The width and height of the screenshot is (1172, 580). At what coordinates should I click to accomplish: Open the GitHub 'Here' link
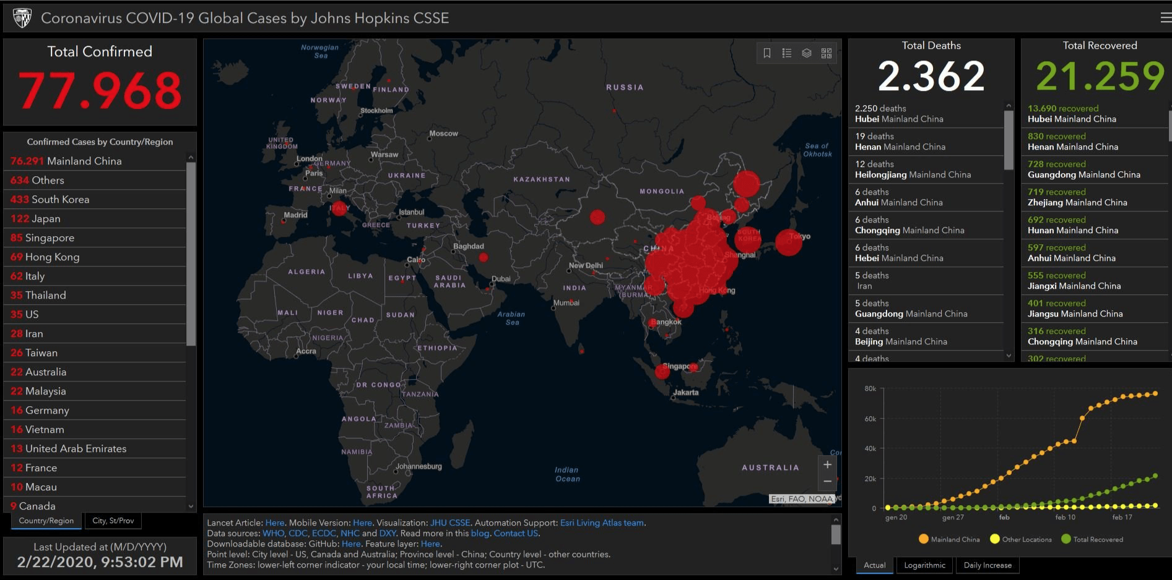pos(351,544)
